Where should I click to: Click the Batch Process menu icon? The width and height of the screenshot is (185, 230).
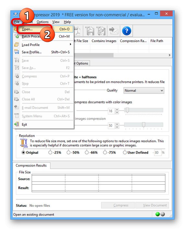tap(17, 36)
